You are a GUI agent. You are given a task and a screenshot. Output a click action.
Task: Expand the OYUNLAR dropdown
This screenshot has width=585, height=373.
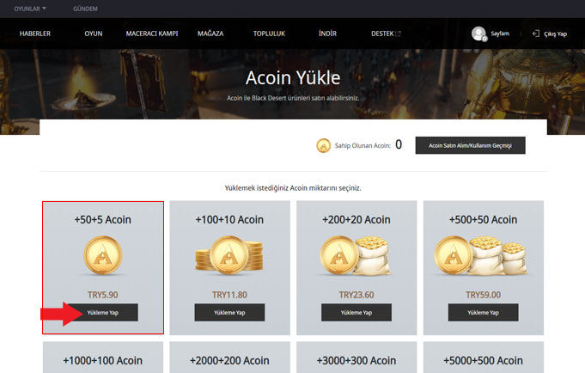click(x=30, y=9)
